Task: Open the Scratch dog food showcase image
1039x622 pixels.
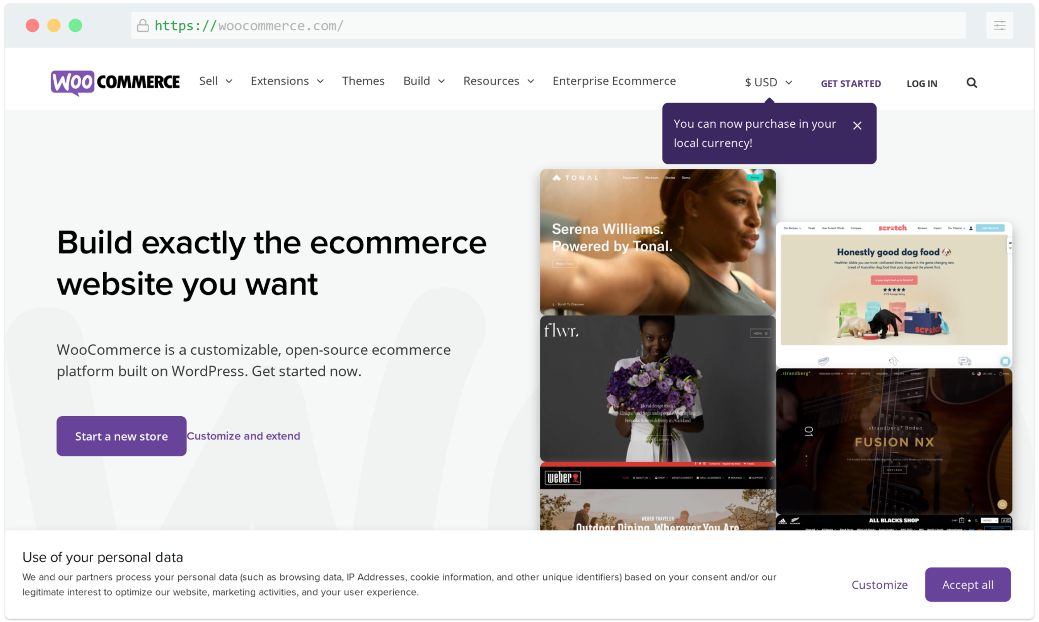Action: pyautogui.click(x=894, y=295)
